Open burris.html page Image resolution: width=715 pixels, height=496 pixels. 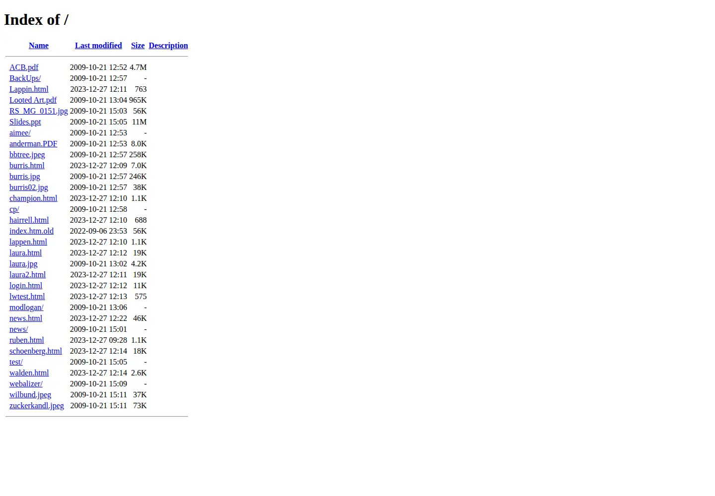pyautogui.click(x=27, y=166)
